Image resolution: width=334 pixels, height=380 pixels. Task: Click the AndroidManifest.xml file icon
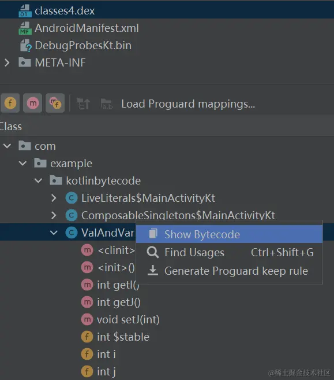click(x=25, y=28)
